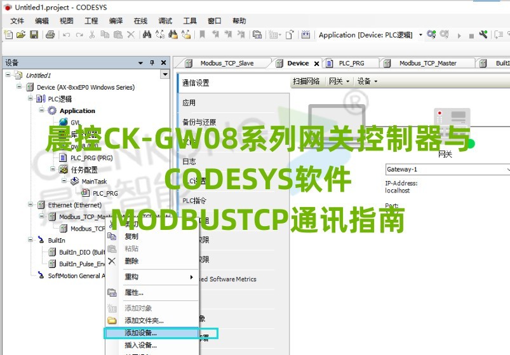The width and height of the screenshot is (510, 355).
Task: Switch to Modbus_TCP_Master tab
Action: [427, 63]
